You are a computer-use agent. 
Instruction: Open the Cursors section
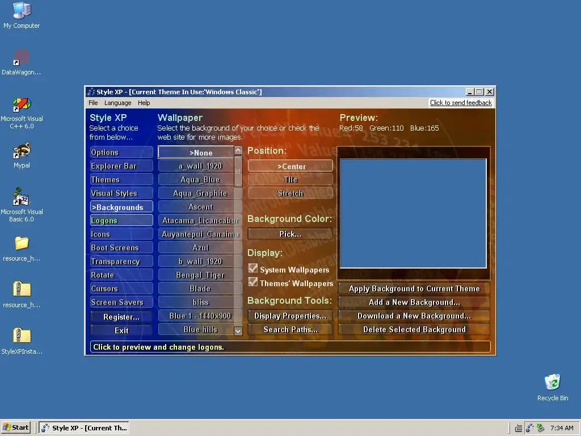coord(121,288)
